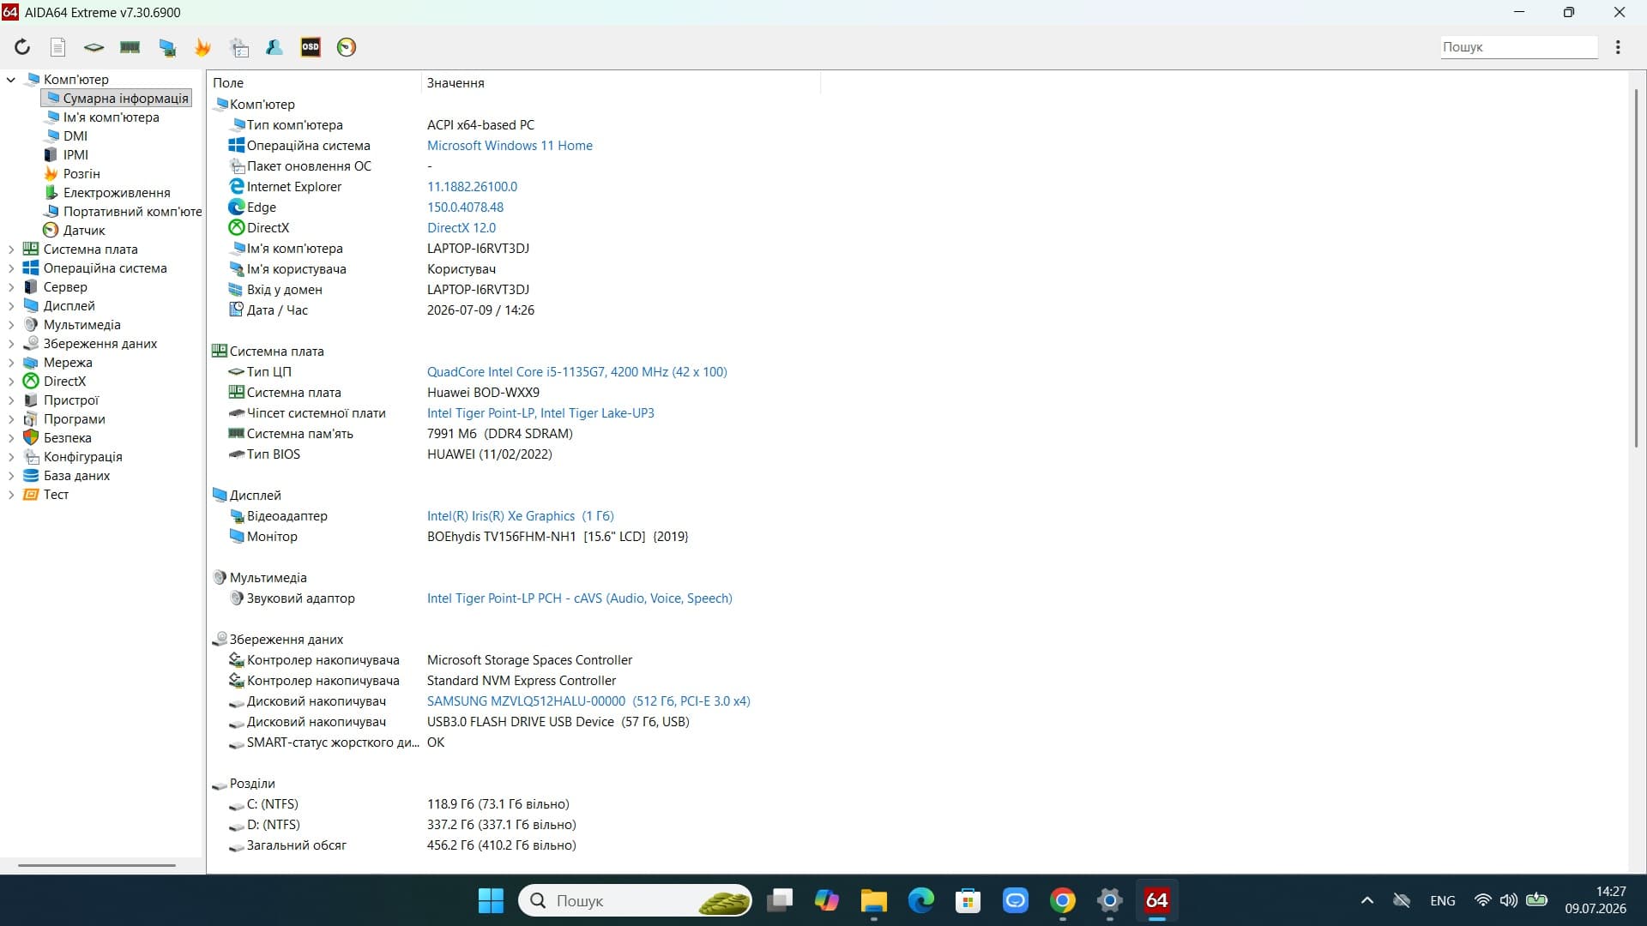Expand the Операційна система tree node
The image size is (1647, 926).
click(11, 268)
